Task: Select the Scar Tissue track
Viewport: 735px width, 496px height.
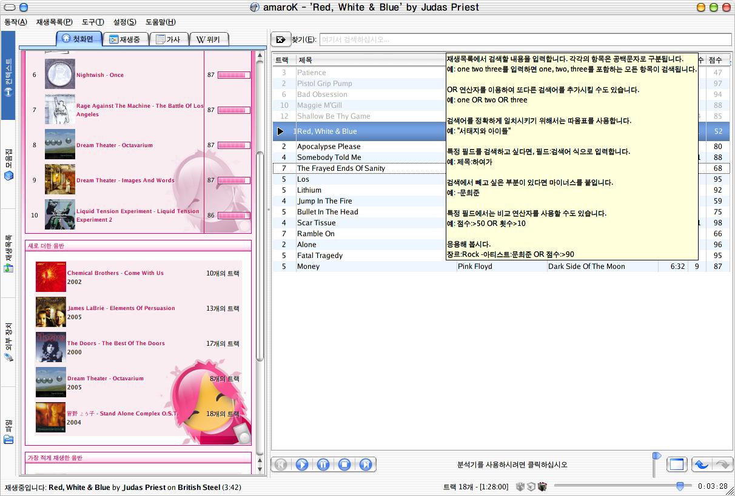Action: [x=359, y=223]
